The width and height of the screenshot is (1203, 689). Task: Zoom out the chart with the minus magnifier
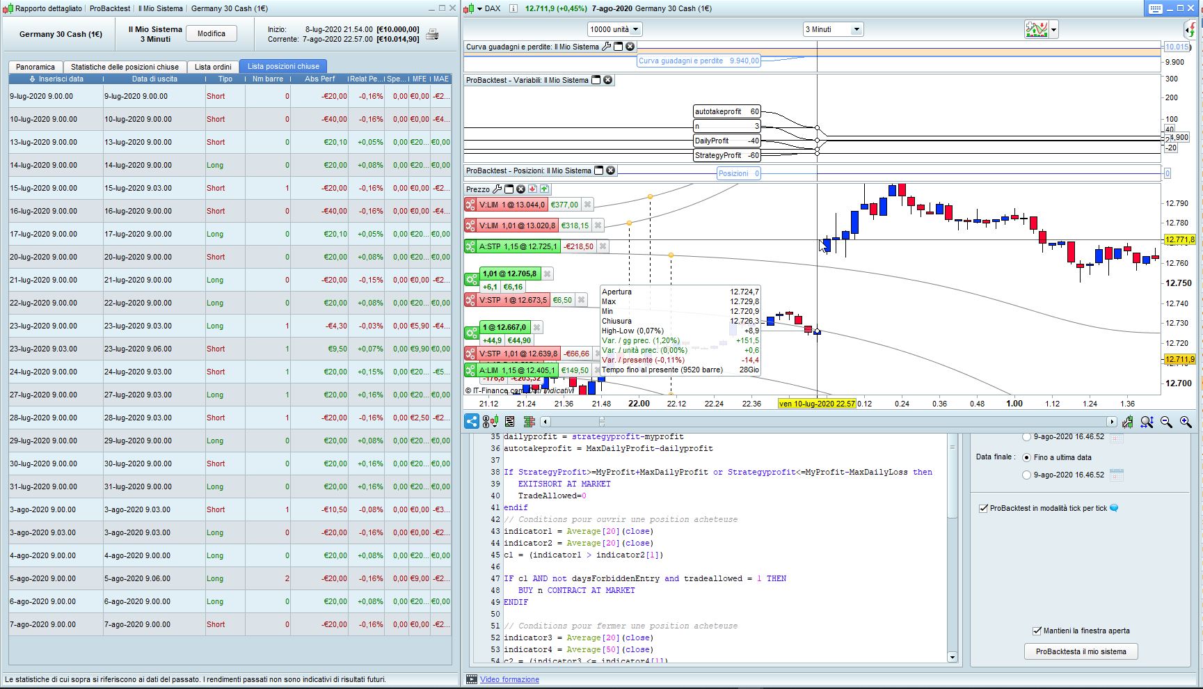[1166, 422]
